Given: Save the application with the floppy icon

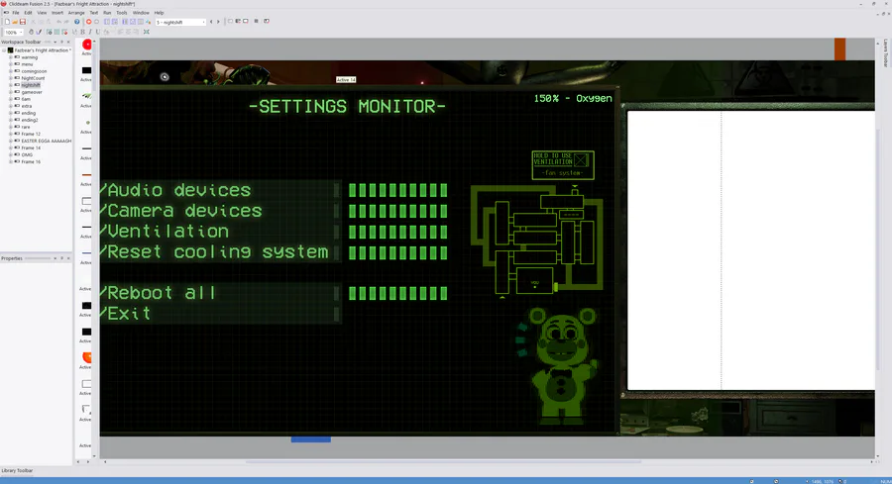Looking at the screenshot, I should [x=23, y=22].
